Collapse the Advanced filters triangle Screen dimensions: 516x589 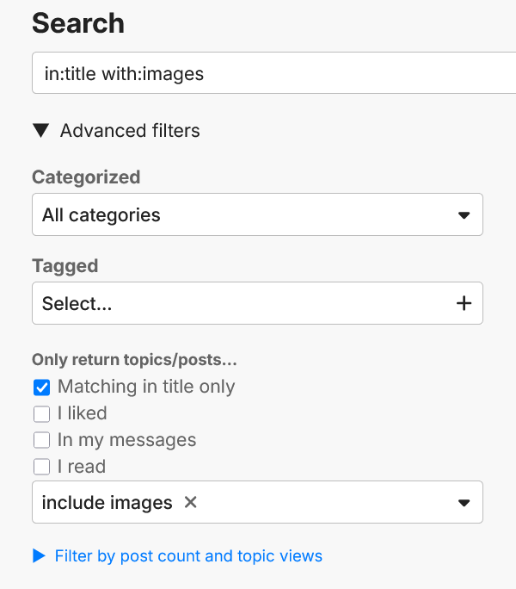[40, 131]
